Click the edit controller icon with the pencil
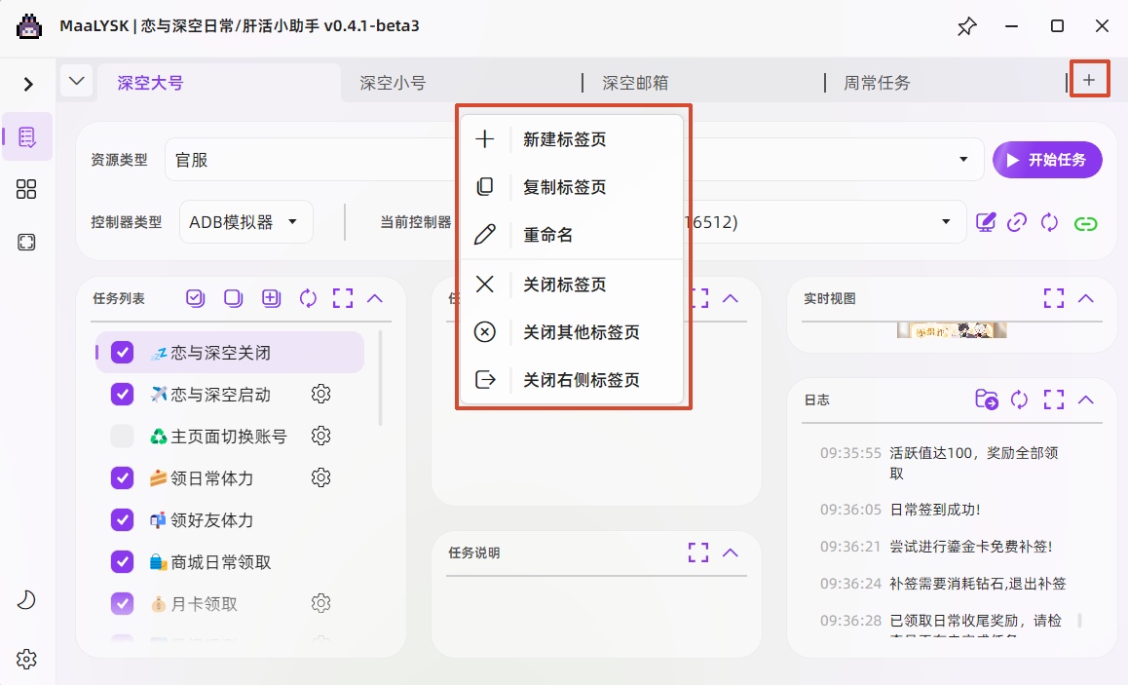The height and width of the screenshot is (685, 1128). (985, 222)
